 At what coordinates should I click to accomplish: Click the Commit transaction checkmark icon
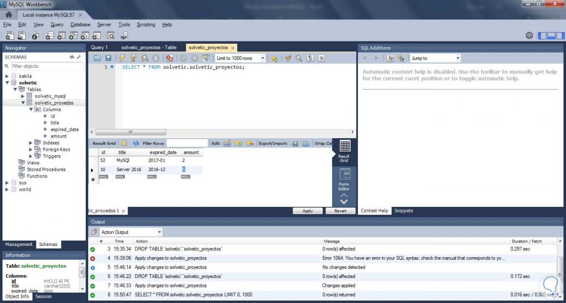point(183,58)
